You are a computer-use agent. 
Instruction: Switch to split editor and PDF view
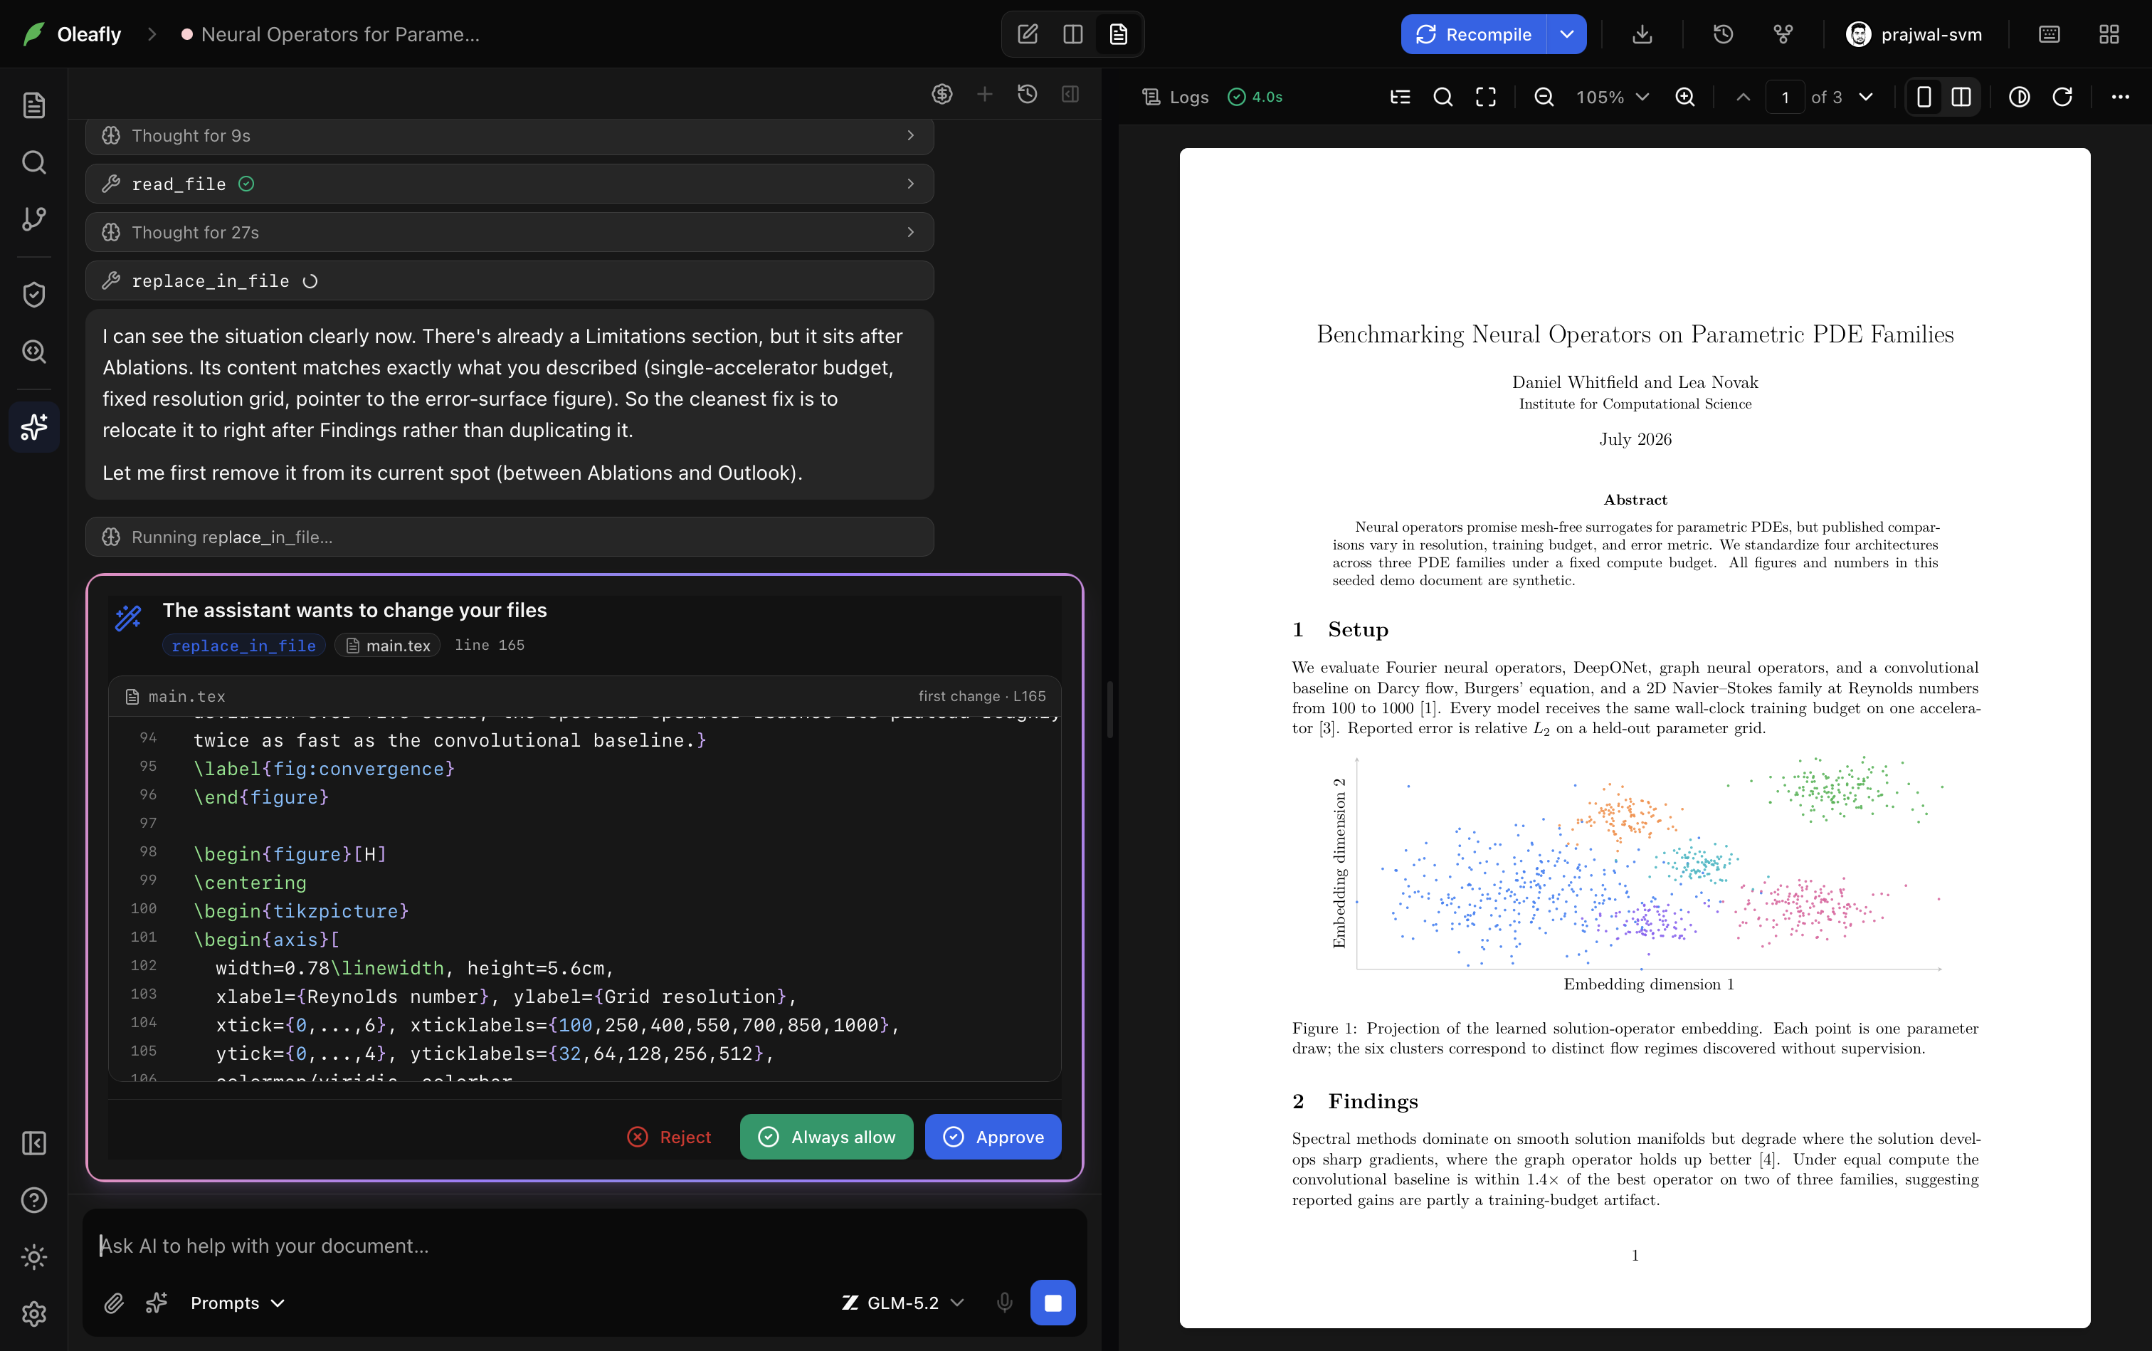click(1073, 34)
